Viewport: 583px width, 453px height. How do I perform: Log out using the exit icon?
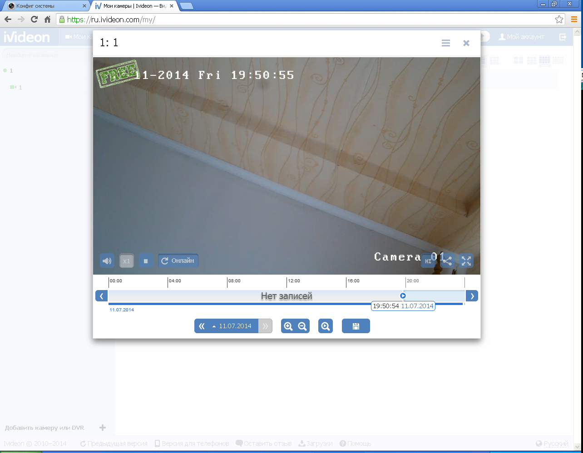pyautogui.click(x=563, y=37)
